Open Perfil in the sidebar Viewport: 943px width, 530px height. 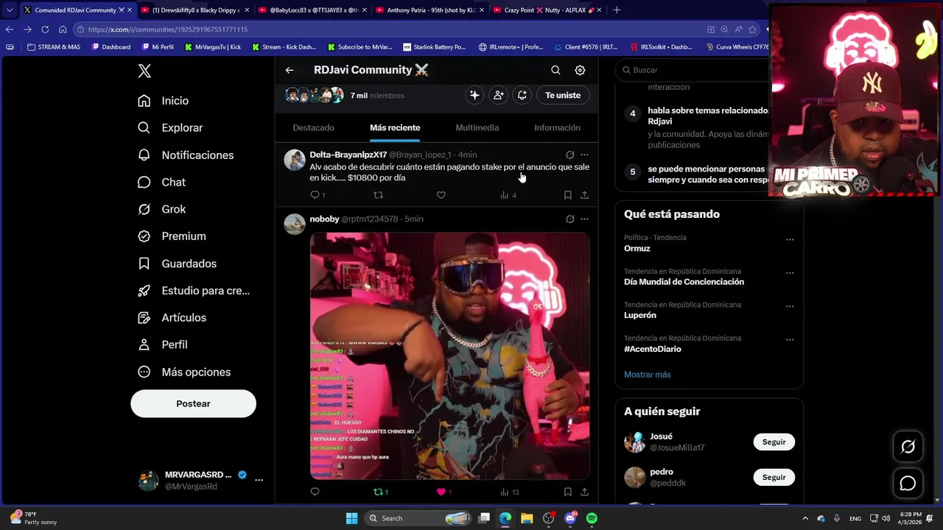click(163, 344)
